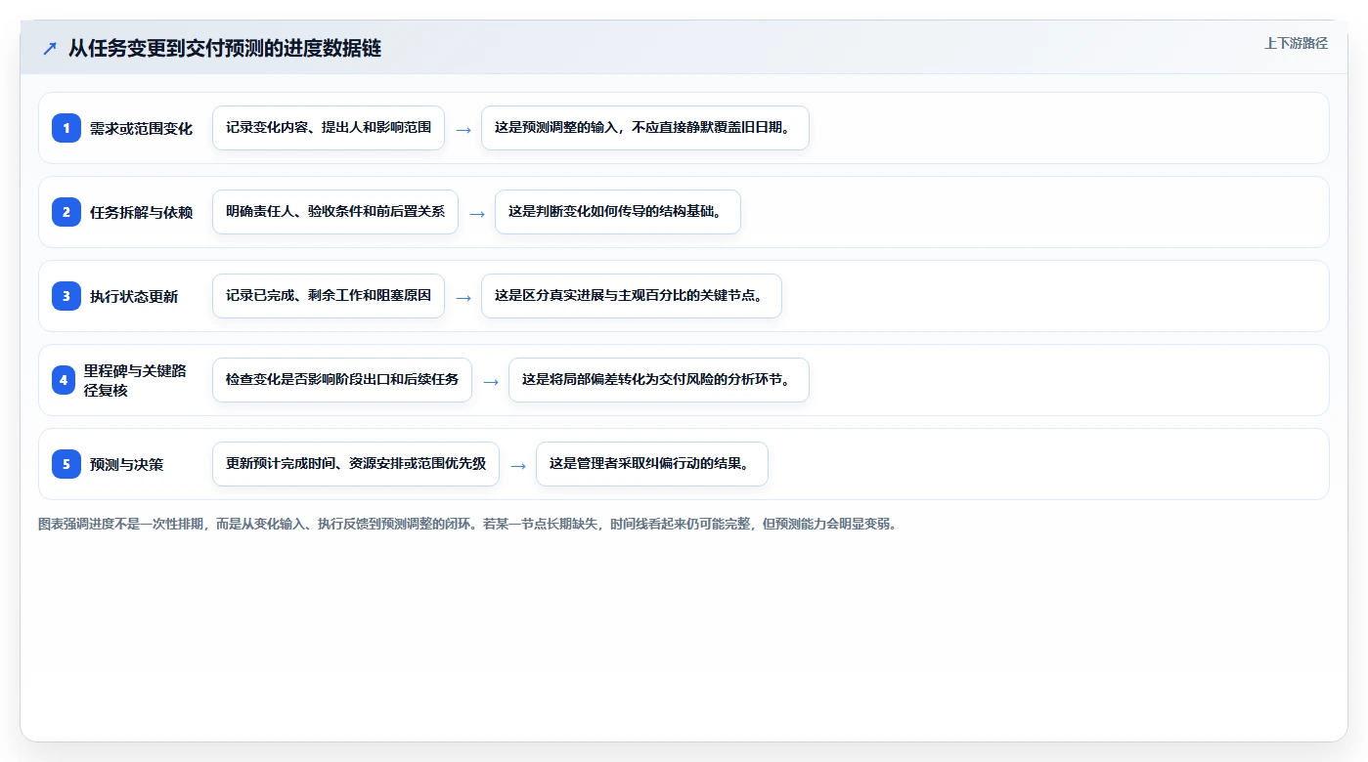Select the 预测与决策 step label
The image size is (1368, 762).
pos(126,464)
